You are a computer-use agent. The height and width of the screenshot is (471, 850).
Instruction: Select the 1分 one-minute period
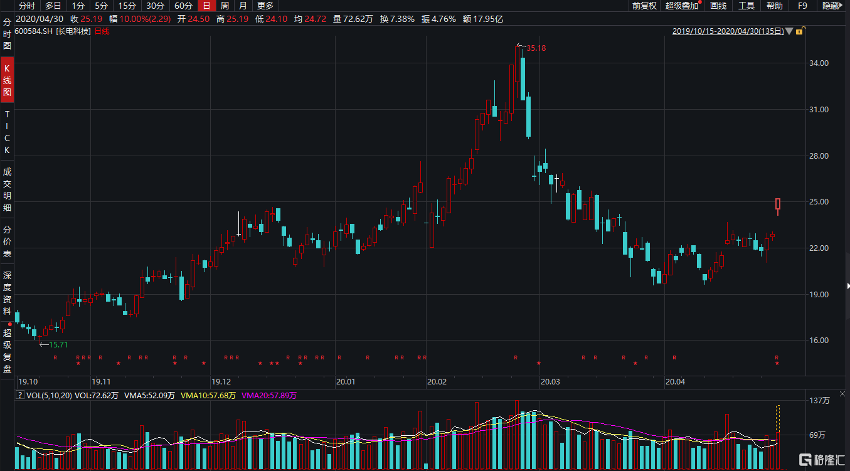click(x=78, y=6)
